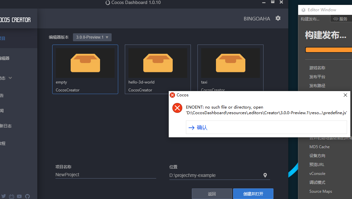Click vConsole option label
The image size is (352, 199).
(317, 174)
